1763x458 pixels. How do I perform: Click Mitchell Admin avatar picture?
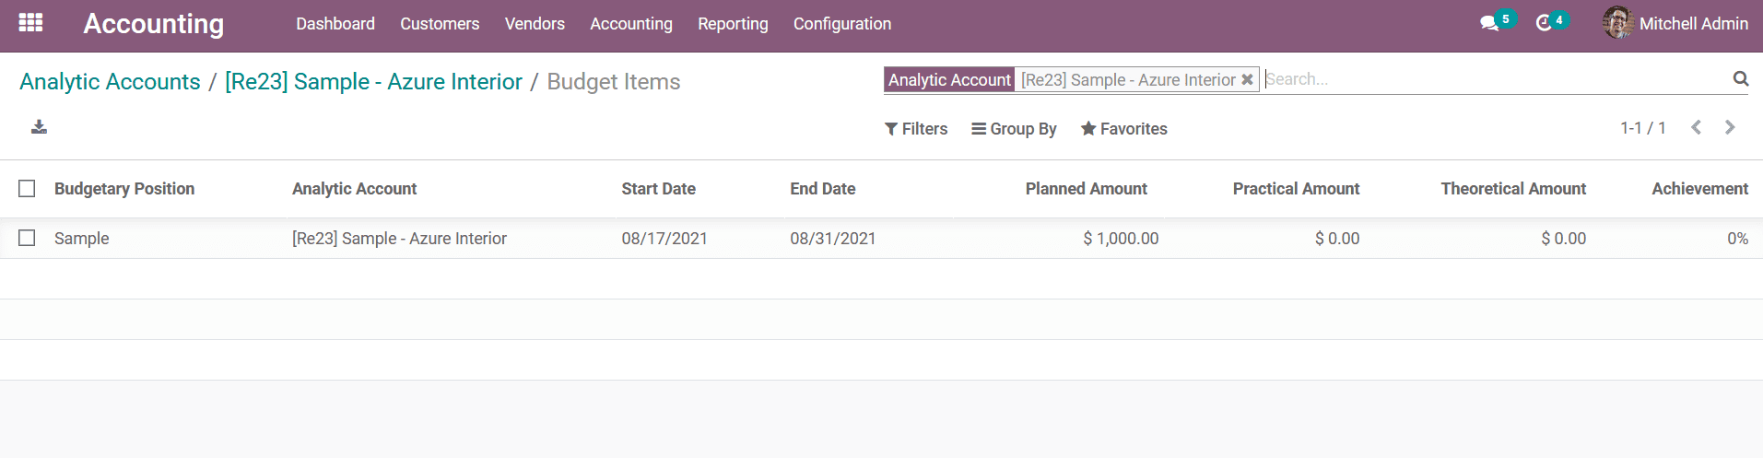coord(1617,23)
